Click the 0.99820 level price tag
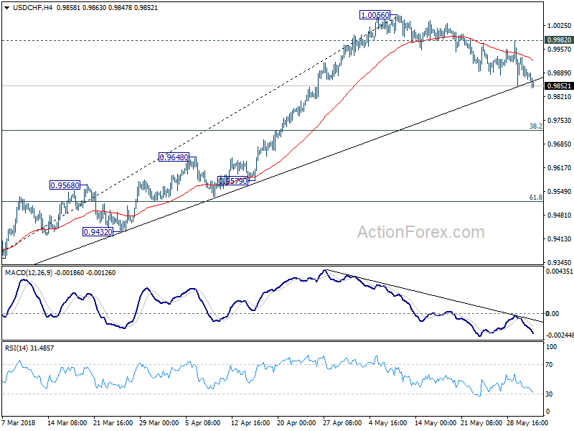This screenshot has height=431, width=574. pos(559,40)
